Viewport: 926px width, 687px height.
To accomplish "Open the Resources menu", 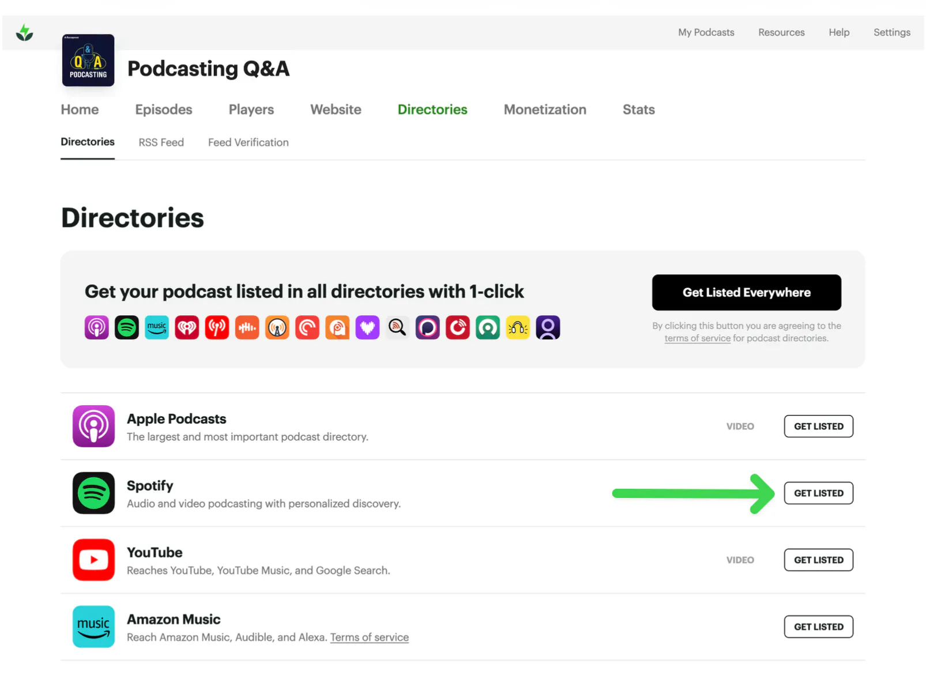I will 781,32.
